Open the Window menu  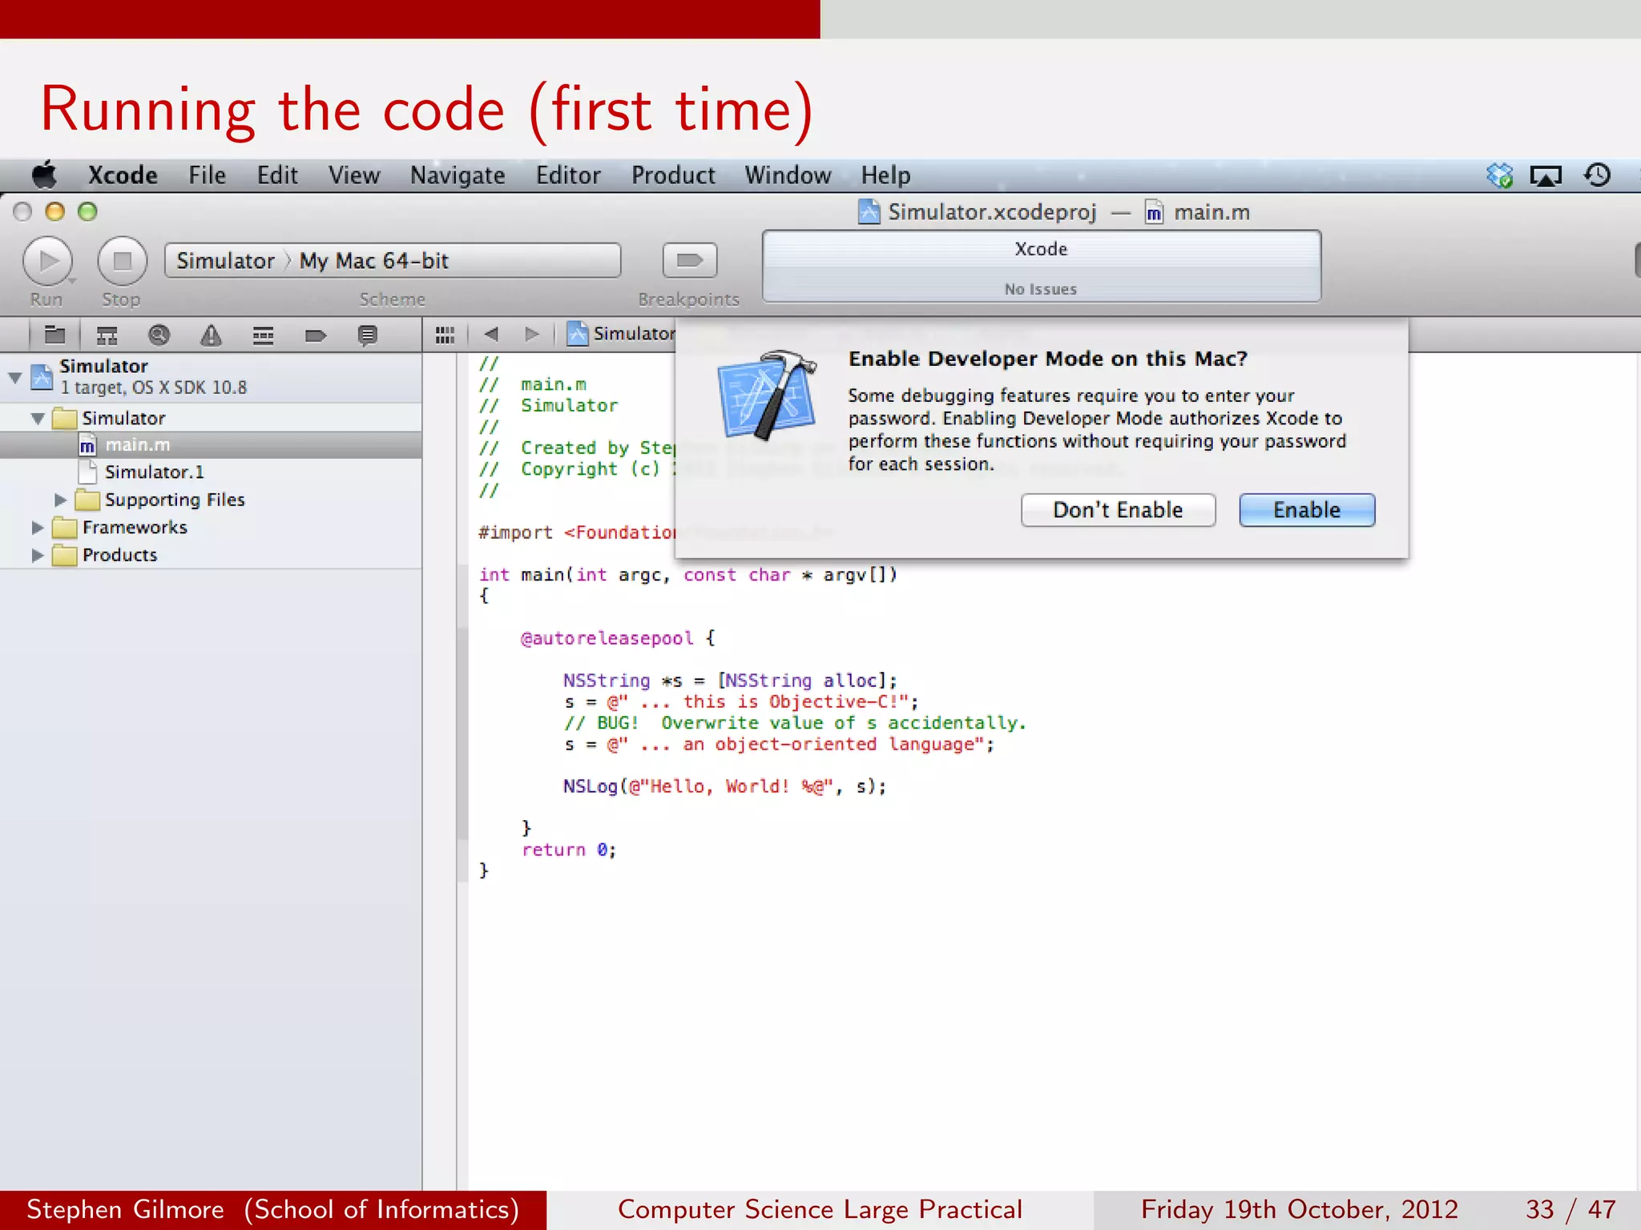click(788, 175)
